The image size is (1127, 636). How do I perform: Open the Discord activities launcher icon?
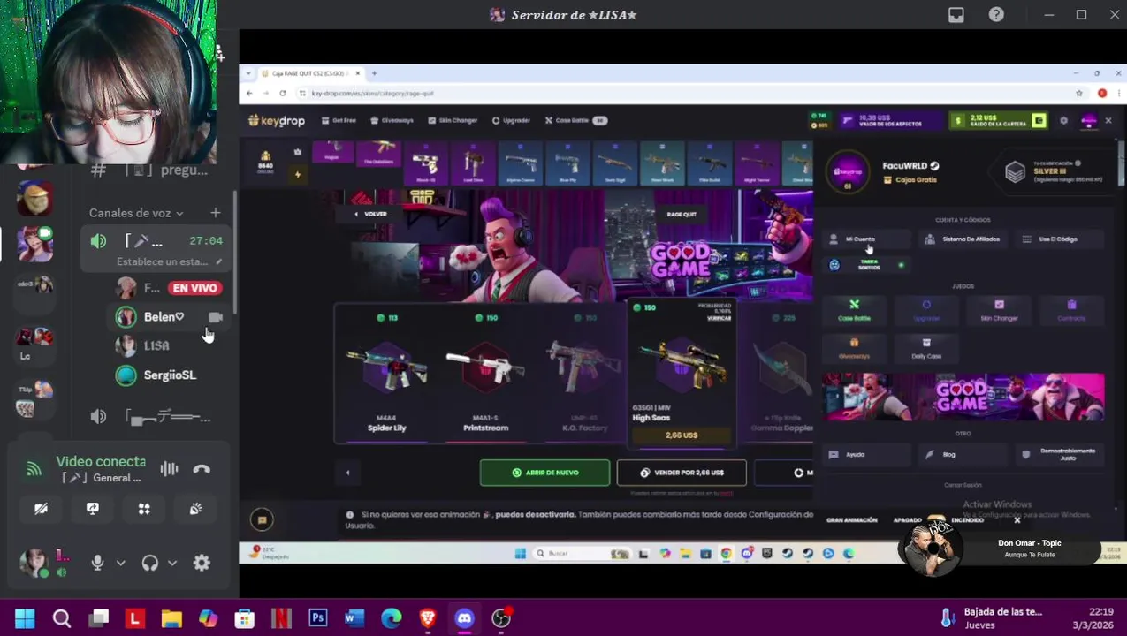click(144, 509)
